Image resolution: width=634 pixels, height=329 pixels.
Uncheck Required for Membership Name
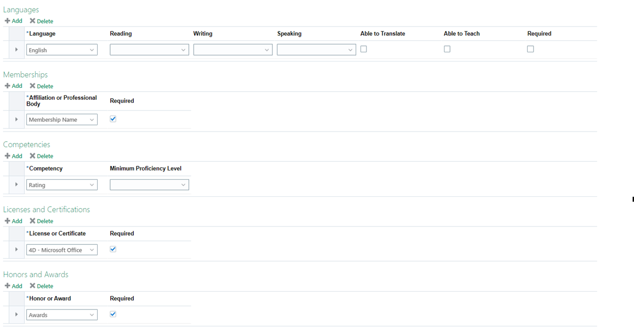pyautogui.click(x=113, y=119)
